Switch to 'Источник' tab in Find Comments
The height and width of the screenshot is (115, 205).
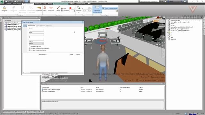tap(49, 26)
